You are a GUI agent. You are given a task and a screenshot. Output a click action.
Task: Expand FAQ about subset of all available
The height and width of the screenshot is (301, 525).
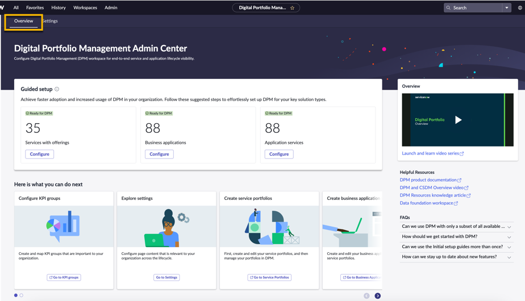[457, 227]
